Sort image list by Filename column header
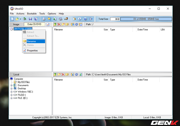 73,30
